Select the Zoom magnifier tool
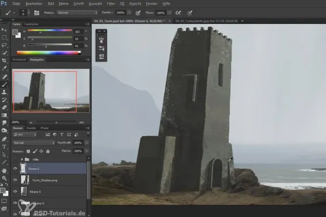The width and height of the screenshot is (326, 217). pyautogui.click(x=4, y=178)
